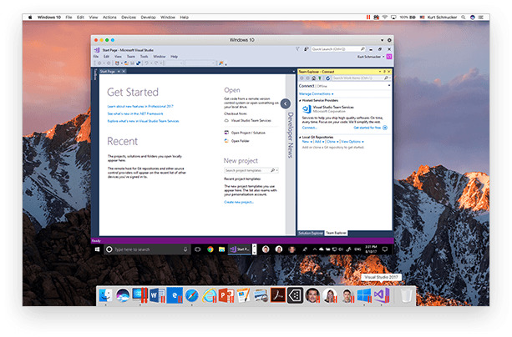Select the Visual Studio taskbar button
This screenshot has height=337, width=512.
tap(240, 249)
